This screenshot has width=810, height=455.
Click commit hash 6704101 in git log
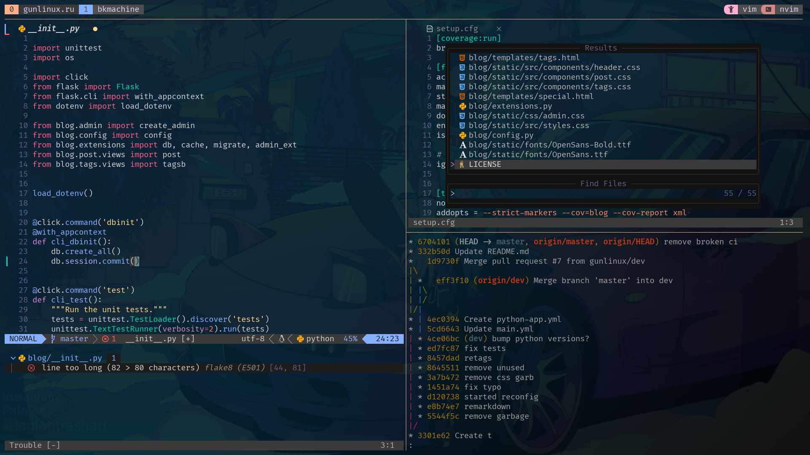click(434, 242)
